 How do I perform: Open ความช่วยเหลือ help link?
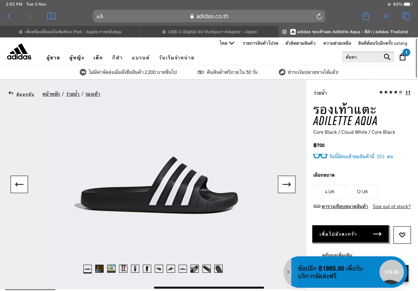337,43
